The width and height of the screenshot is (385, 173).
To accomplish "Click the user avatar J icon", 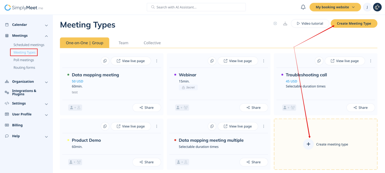I will point(367,7).
